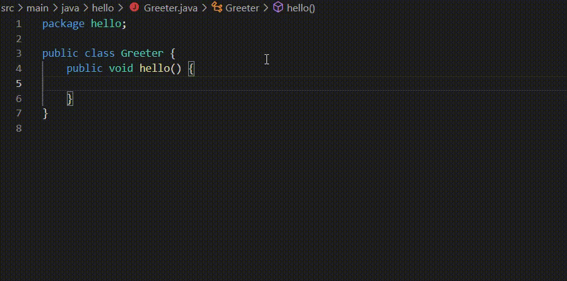Click line number 7 in gutter

coord(19,113)
